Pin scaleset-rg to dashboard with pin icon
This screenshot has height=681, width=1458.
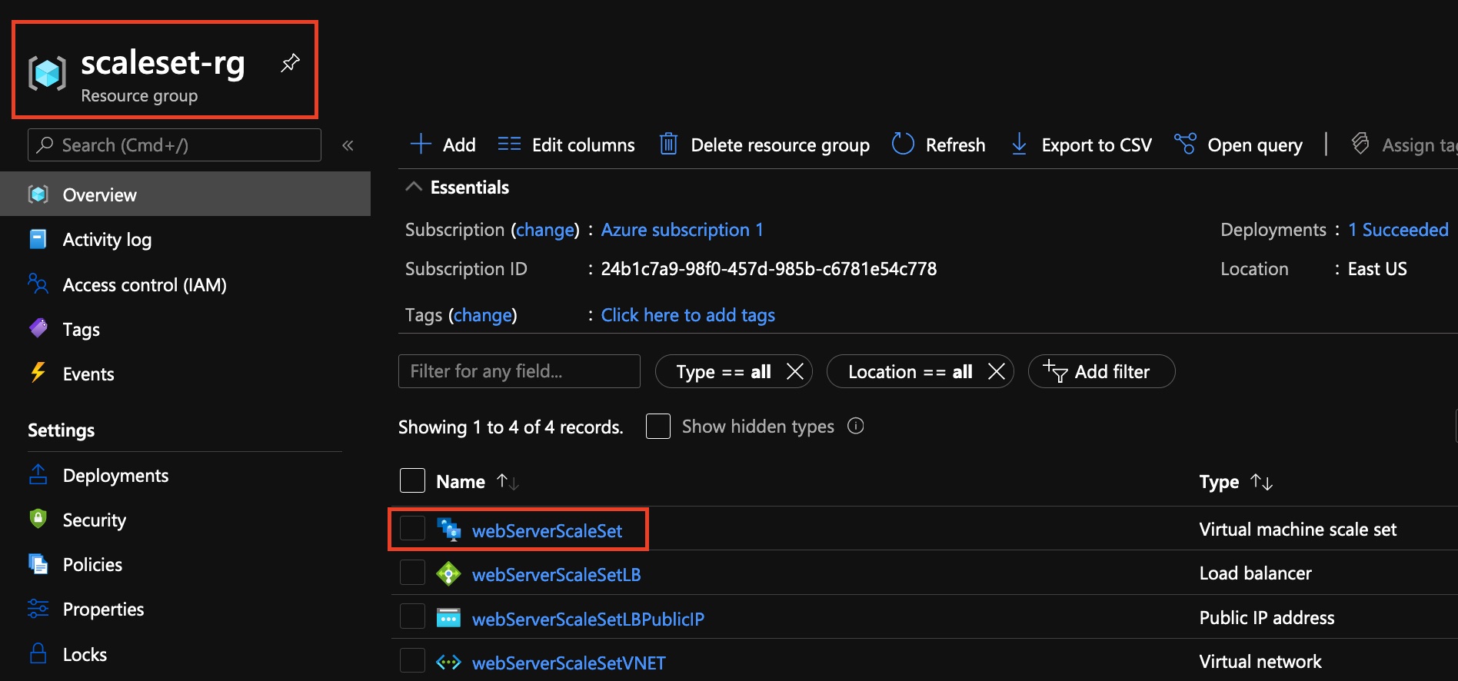click(290, 63)
